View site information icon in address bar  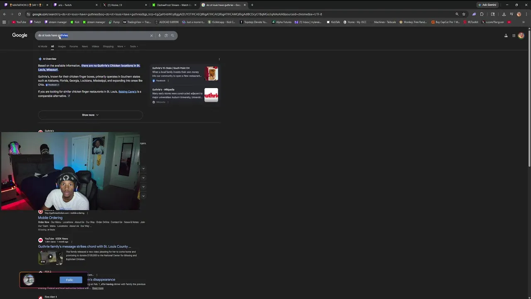coord(28,14)
